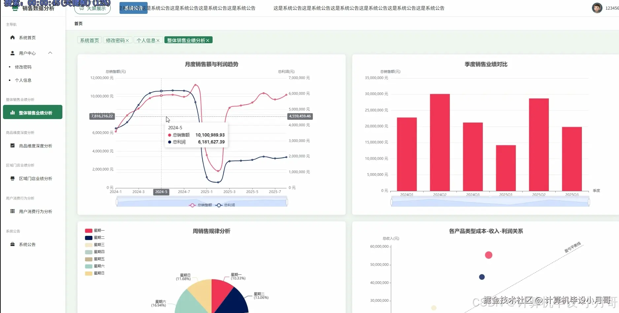Click the 系统公告 briefcase icon

click(13, 244)
